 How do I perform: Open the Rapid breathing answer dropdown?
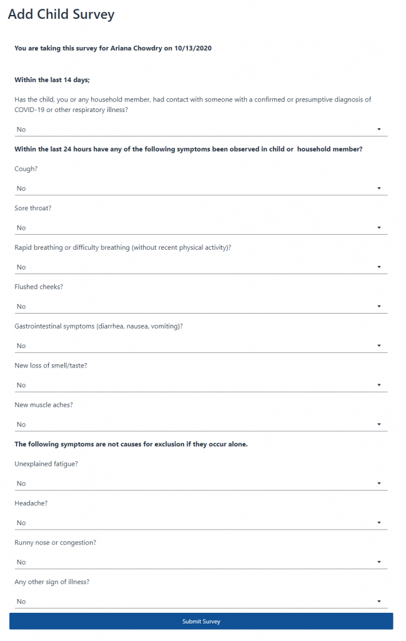pos(201,267)
